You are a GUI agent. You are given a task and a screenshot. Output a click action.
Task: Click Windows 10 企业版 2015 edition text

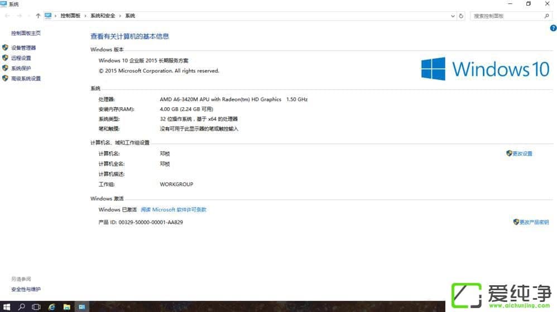coord(143,61)
